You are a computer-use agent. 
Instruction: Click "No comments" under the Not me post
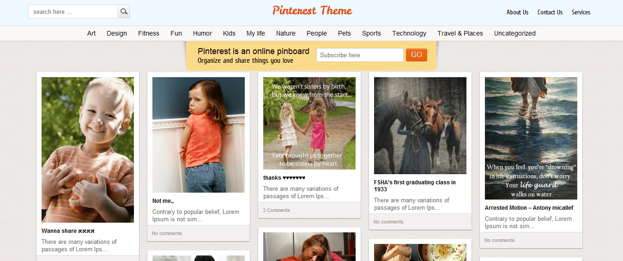(167, 233)
